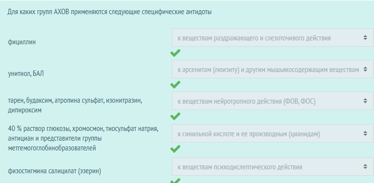Open the 'к веществам раздражающего и слезоточивого действия' dropdown
Screen dimensions: 374x183
click(272, 37)
